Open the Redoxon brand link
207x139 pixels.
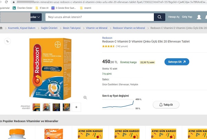coord(107,38)
